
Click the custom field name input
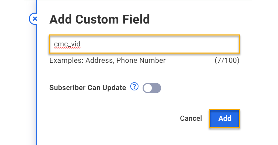[144, 44]
